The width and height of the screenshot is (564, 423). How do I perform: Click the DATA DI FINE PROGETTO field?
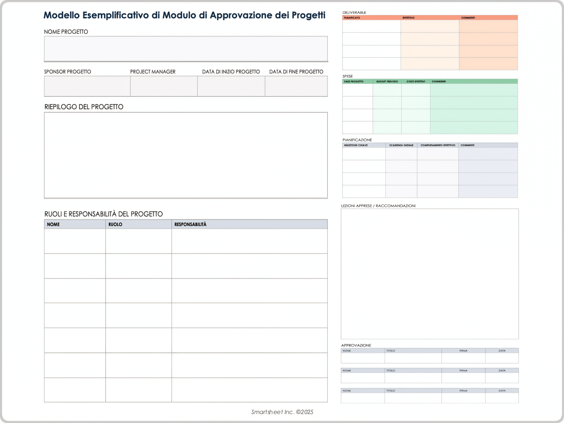click(x=296, y=86)
